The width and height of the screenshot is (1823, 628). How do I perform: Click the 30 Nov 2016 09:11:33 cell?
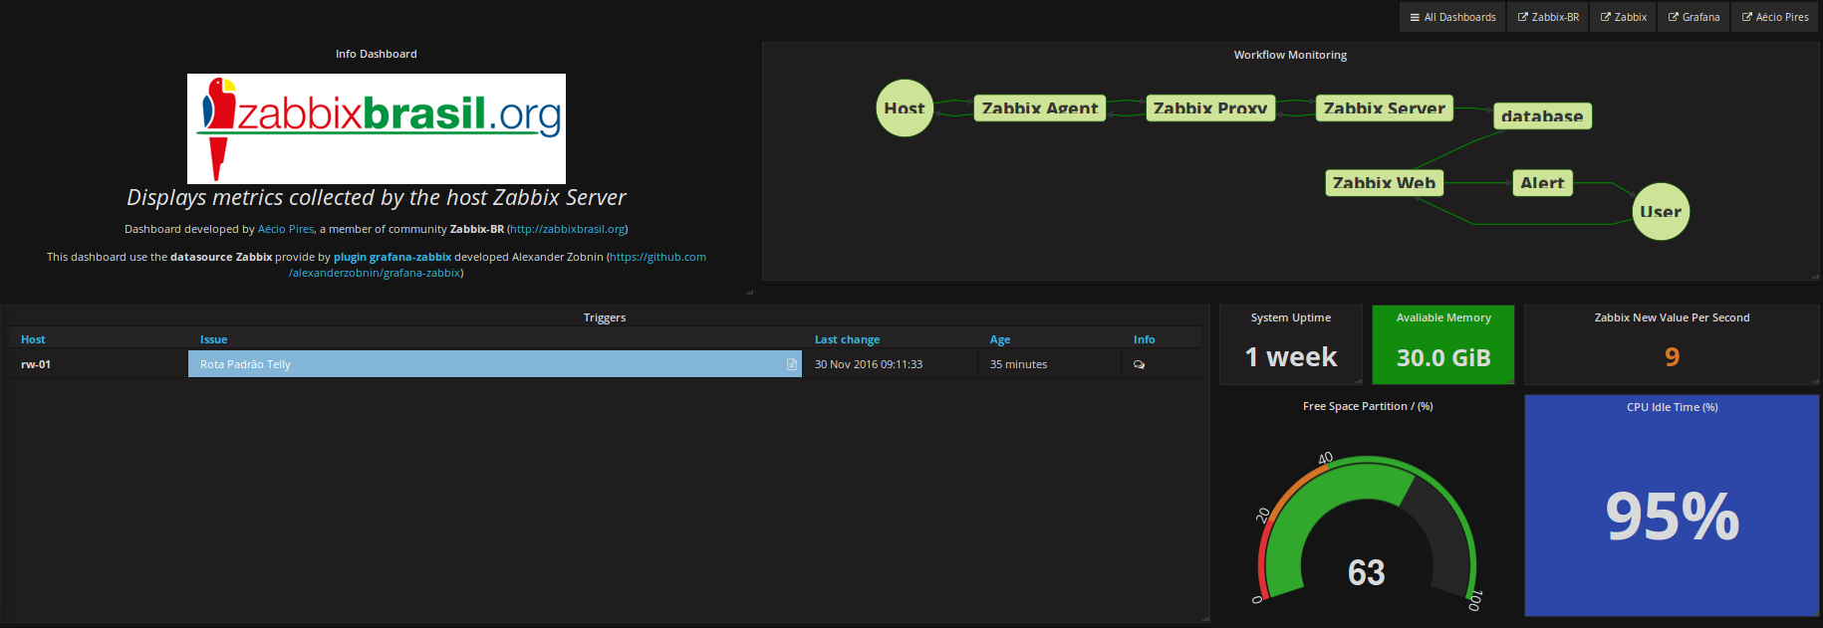[x=869, y=364]
